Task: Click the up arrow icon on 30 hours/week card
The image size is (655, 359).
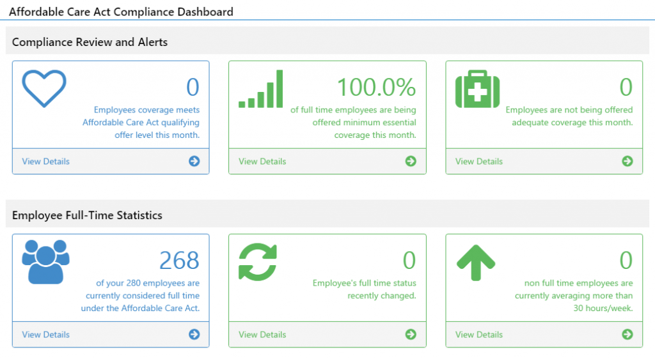Action: click(476, 263)
